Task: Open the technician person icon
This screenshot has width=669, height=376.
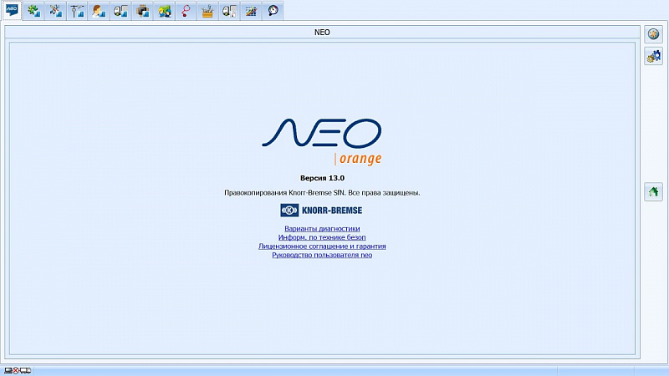Action: pyautogui.click(x=99, y=10)
